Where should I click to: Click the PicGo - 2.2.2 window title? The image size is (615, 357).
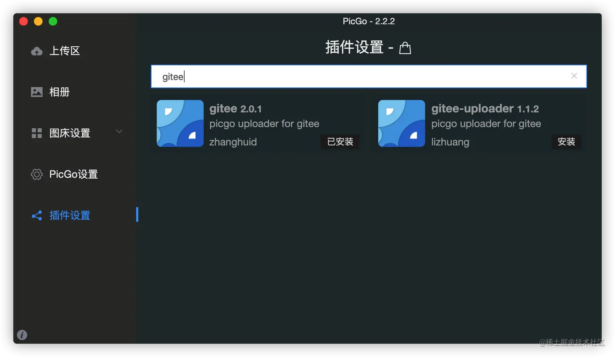point(369,21)
